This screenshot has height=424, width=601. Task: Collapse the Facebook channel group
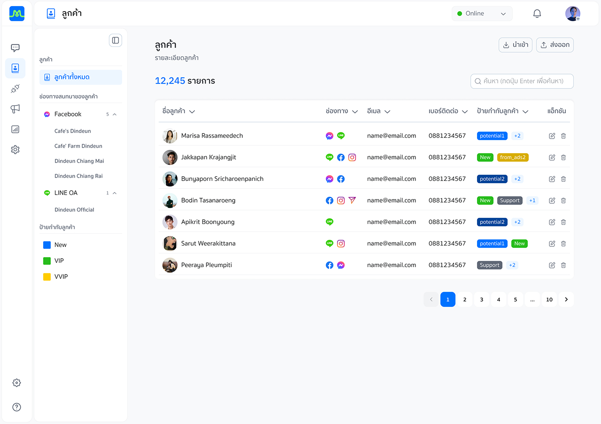(x=115, y=114)
